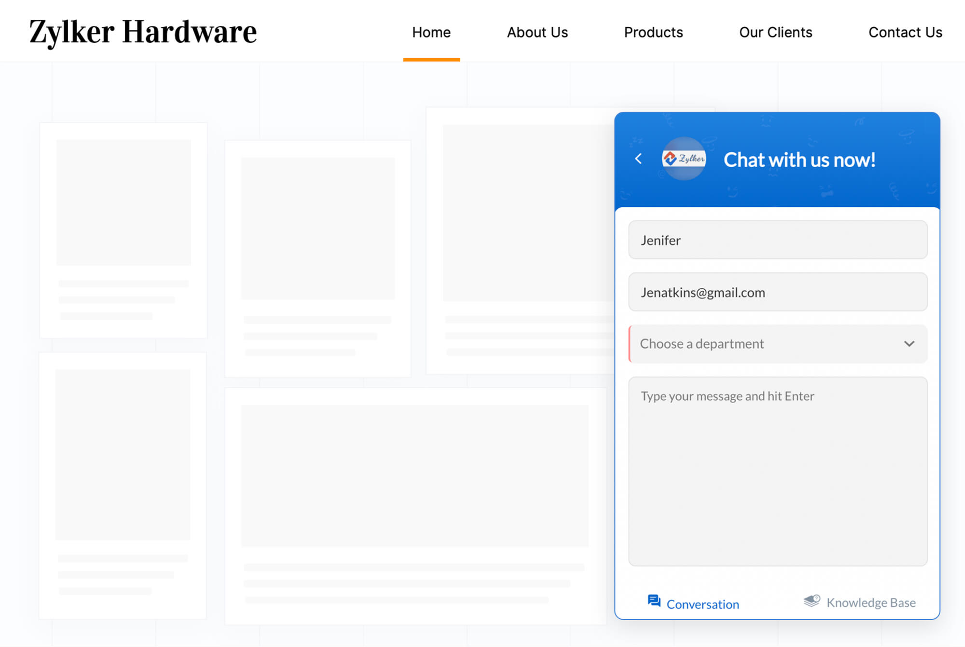Image resolution: width=965 pixels, height=647 pixels.
Task: Click the Zylker logo icon in chat header
Action: [683, 158]
